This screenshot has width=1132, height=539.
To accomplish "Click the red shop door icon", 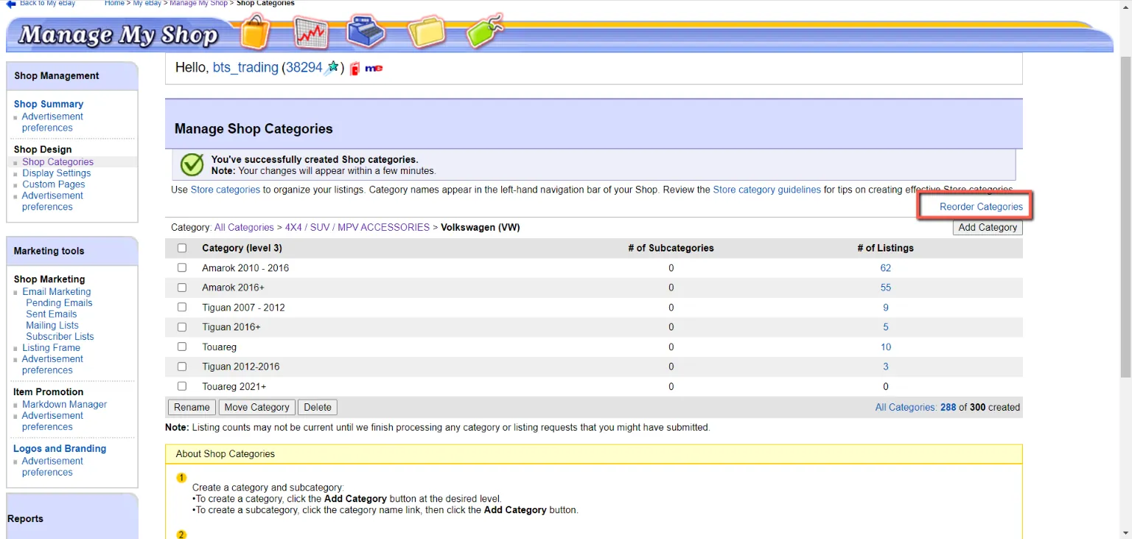I will pyautogui.click(x=354, y=69).
